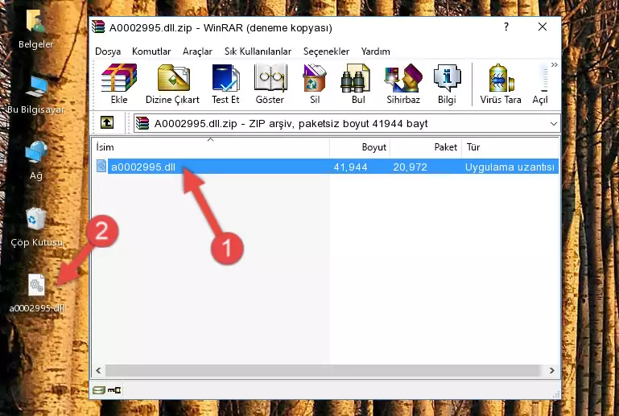Open the Araçlar menu

coord(197,51)
